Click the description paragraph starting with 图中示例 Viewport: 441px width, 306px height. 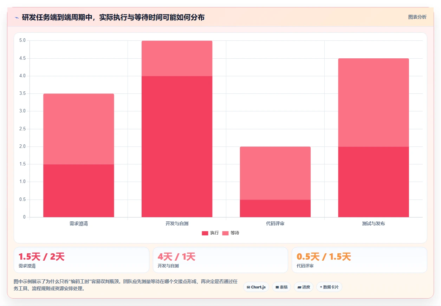[x=125, y=285]
